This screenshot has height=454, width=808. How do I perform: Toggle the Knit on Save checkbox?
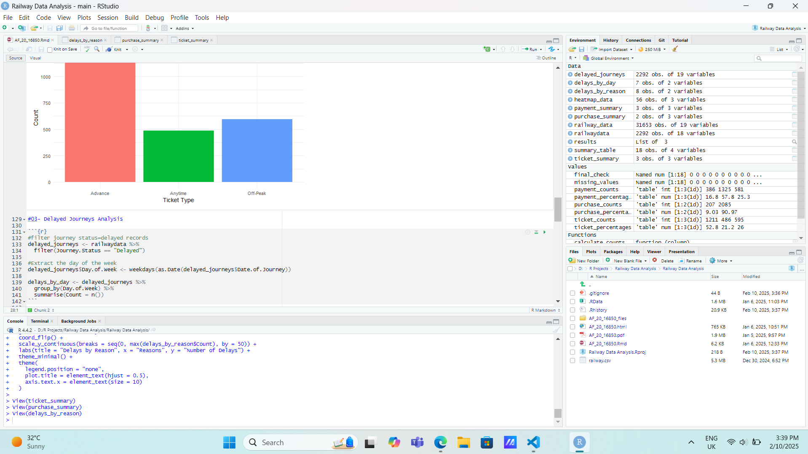(x=50, y=50)
